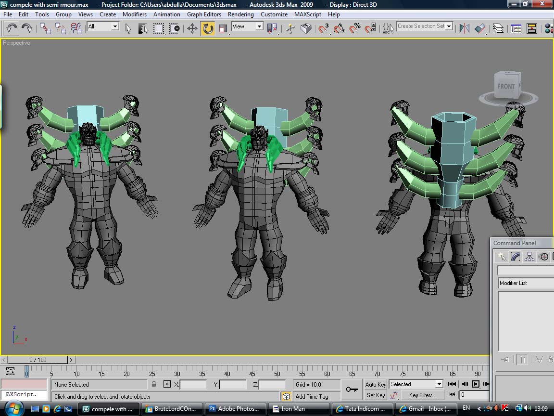Toggle Set Key animation mode

point(376,395)
